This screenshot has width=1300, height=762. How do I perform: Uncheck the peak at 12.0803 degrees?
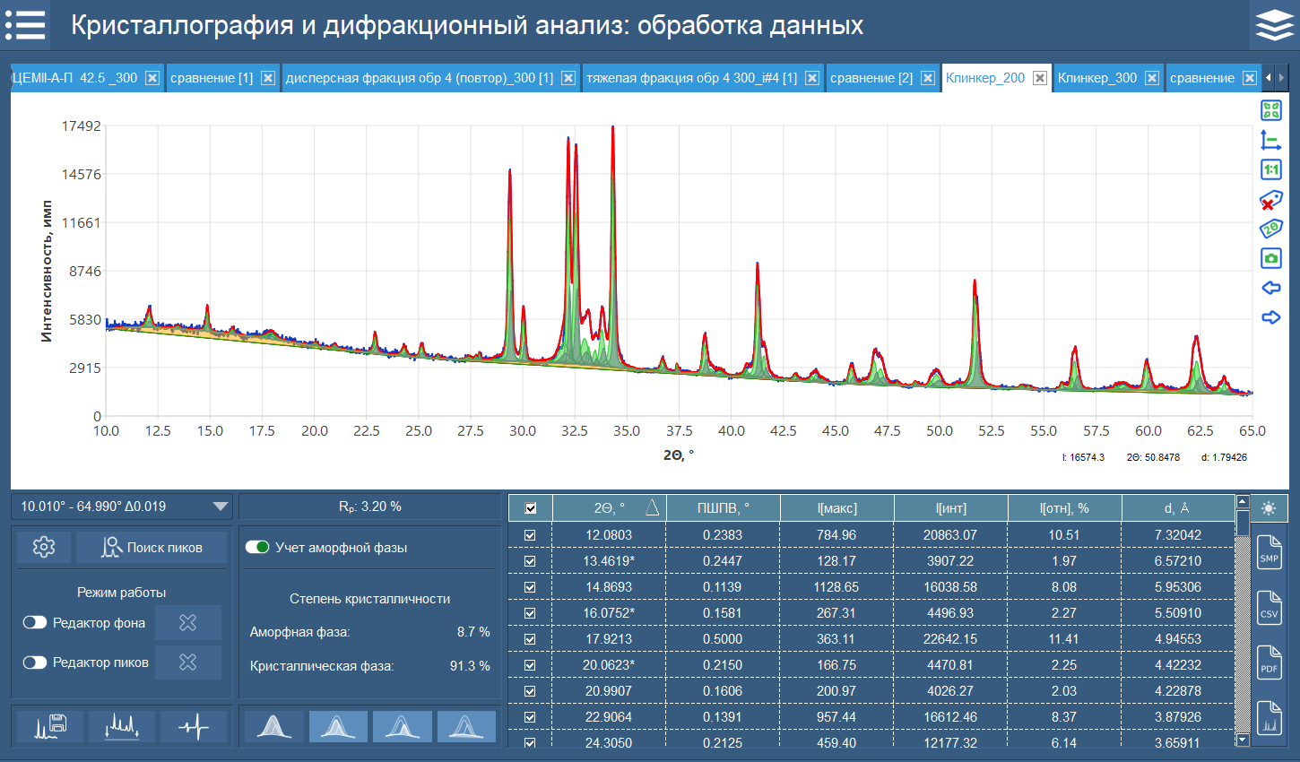(x=530, y=536)
